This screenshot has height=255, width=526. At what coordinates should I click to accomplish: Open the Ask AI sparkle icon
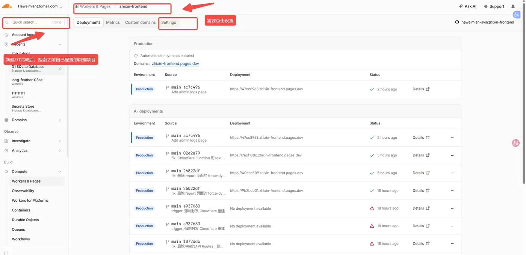coord(461,6)
